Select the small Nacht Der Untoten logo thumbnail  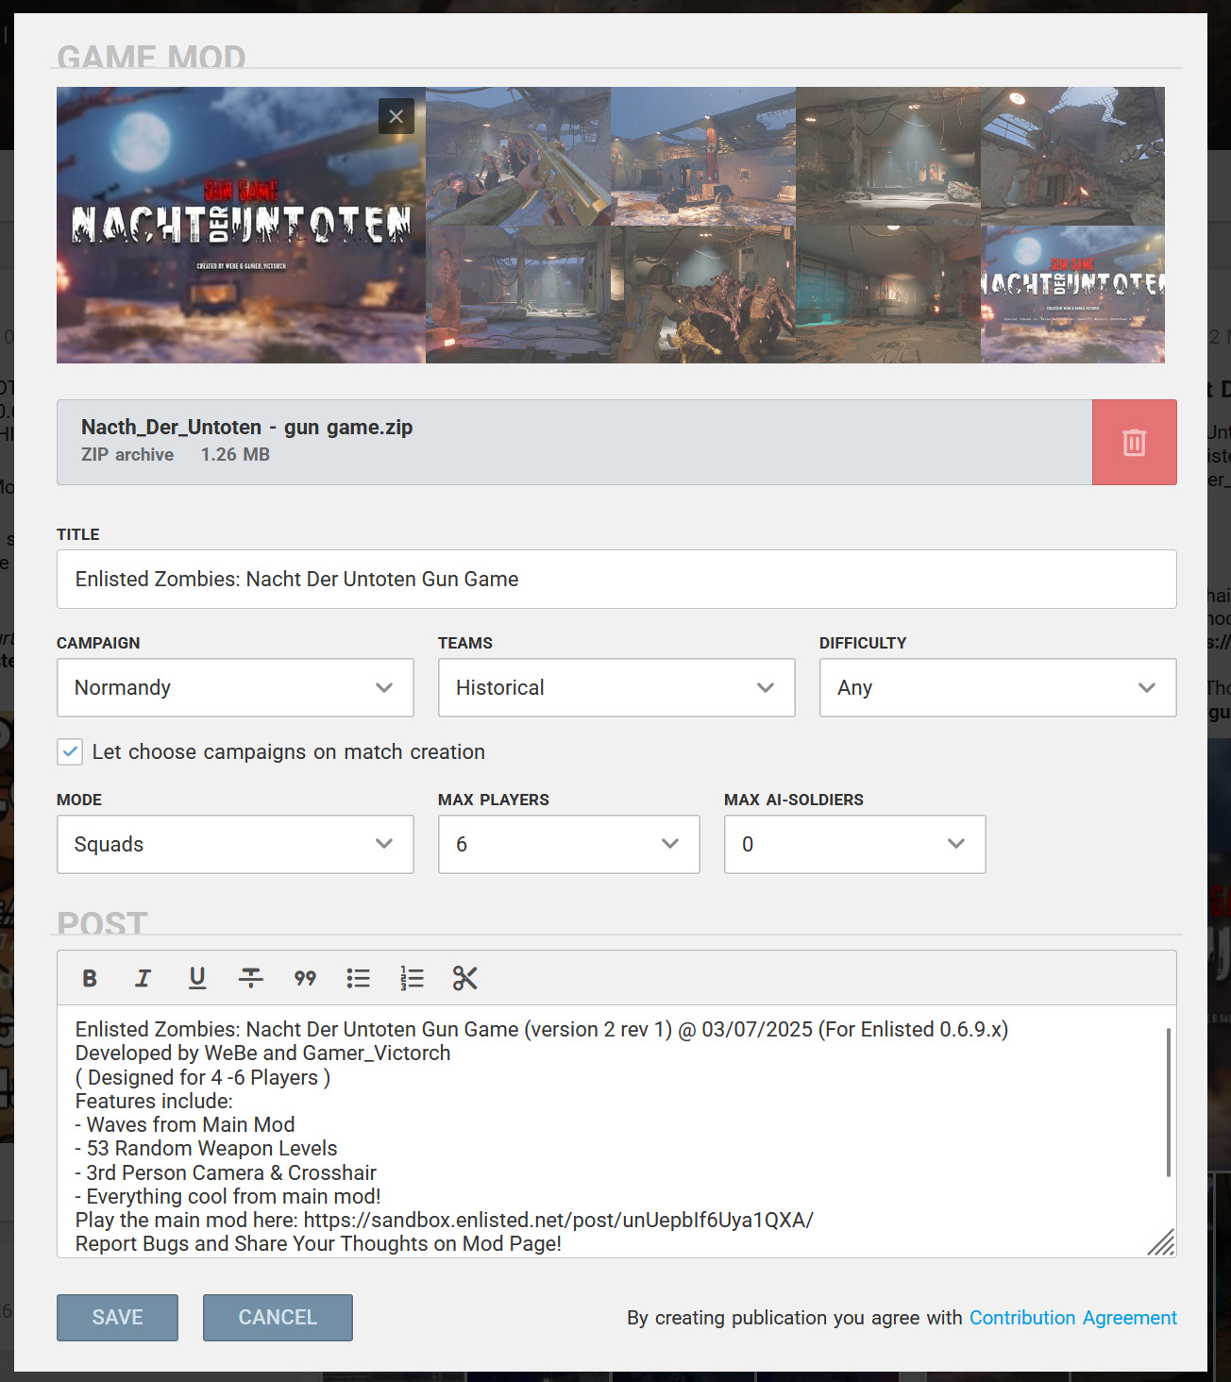pyautogui.click(x=1072, y=295)
